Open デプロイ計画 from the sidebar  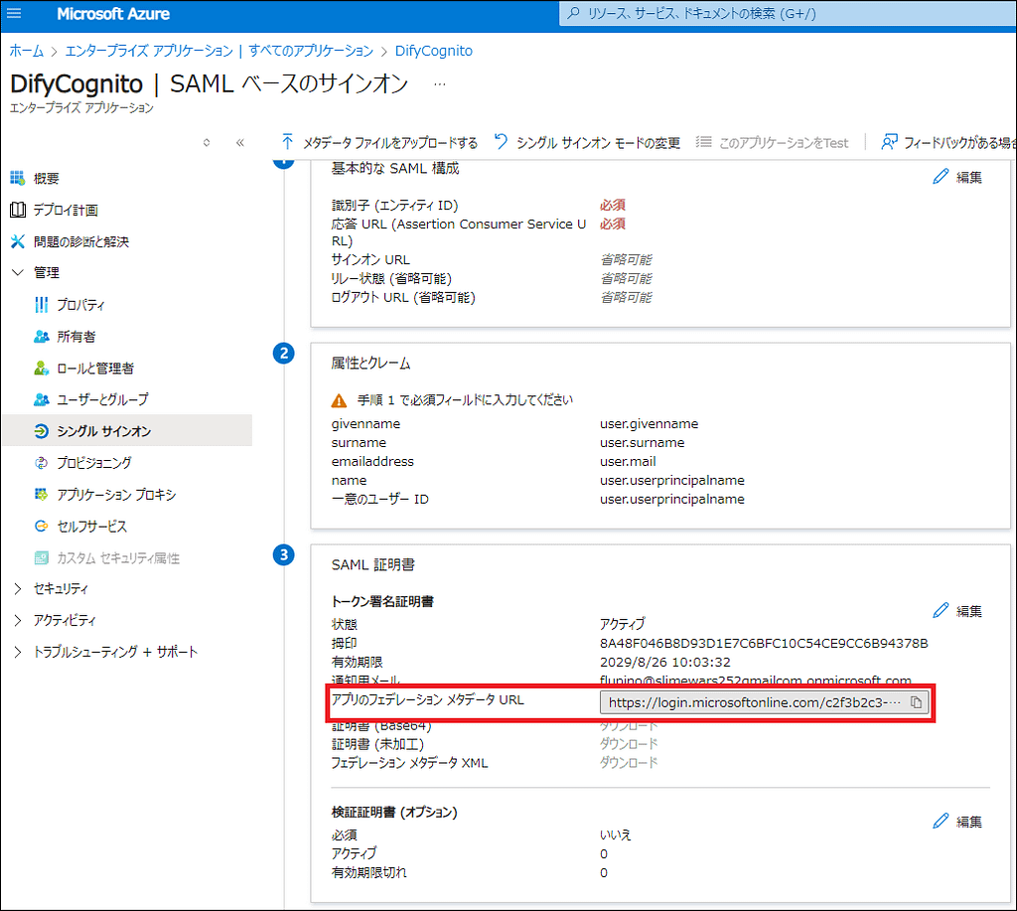tap(66, 210)
